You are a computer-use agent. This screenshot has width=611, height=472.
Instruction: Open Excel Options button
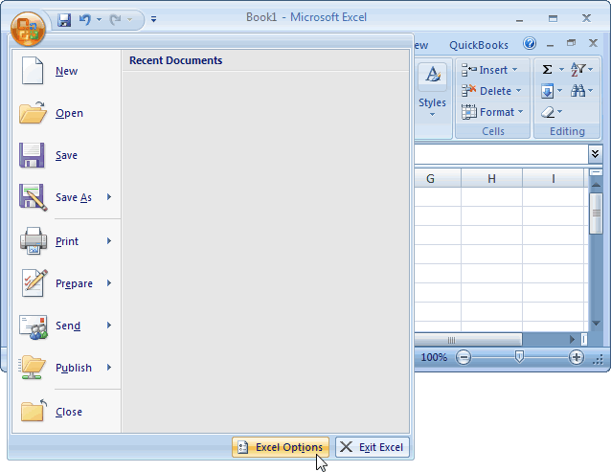(281, 447)
